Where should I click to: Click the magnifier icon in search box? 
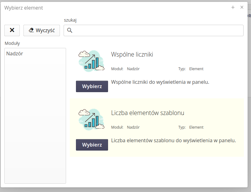69,30
